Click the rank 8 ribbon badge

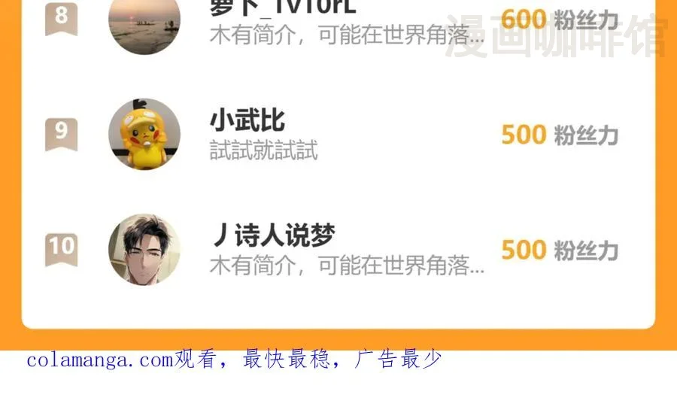(x=62, y=18)
